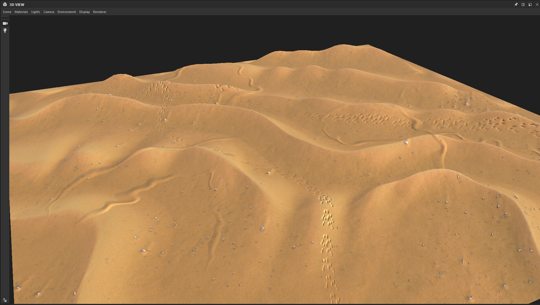Toggle panel pinning for the 3D View

point(516,4)
